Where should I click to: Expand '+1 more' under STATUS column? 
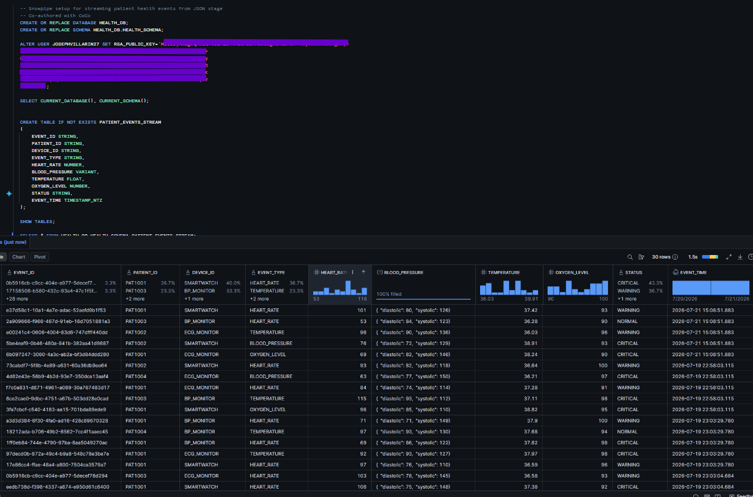(627, 299)
